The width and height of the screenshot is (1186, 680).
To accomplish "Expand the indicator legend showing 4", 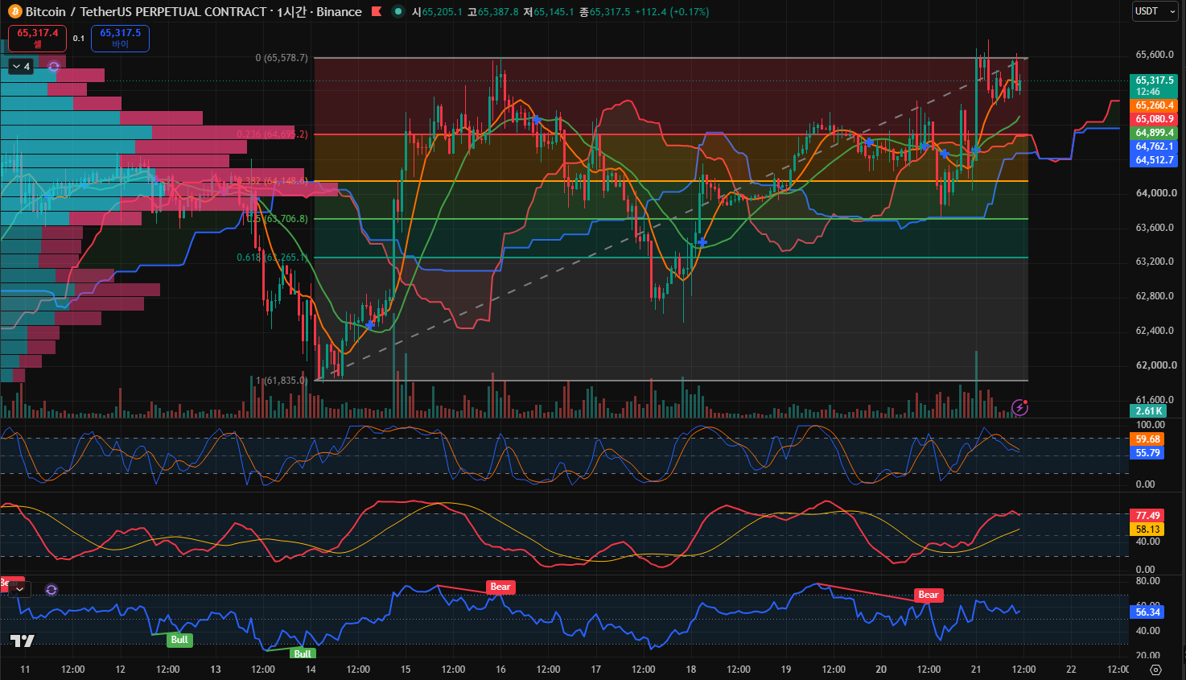I will pos(21,67).
